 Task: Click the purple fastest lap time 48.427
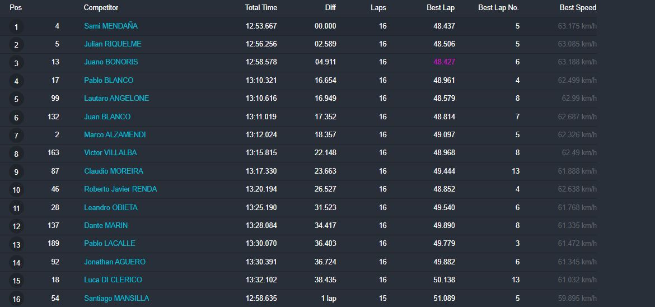(x=444, y=62)
